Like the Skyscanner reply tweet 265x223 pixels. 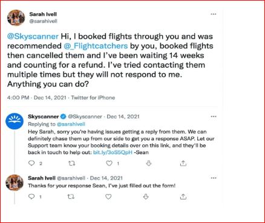point(109,163)
